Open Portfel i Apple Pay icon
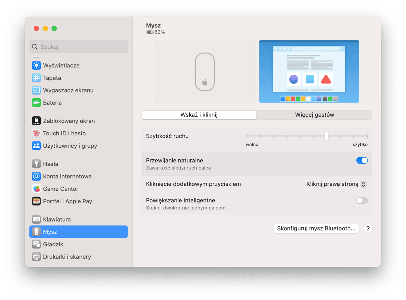 (36, 201)
